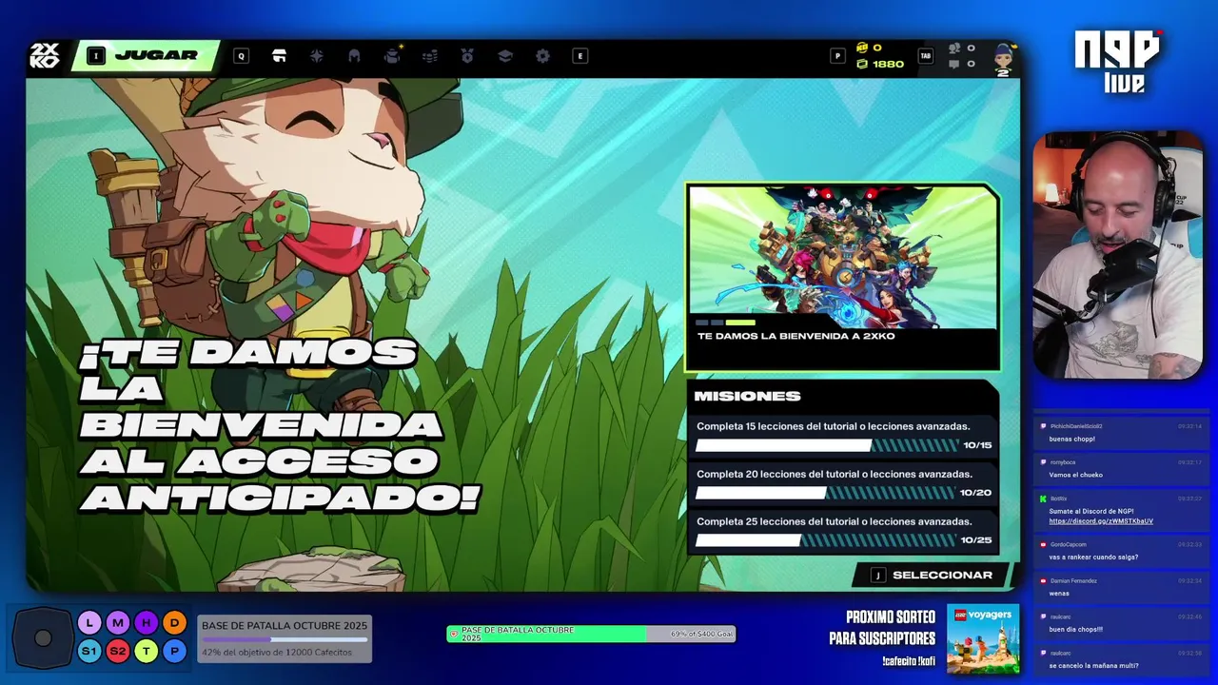Open the friends list icon

point(954,48)
